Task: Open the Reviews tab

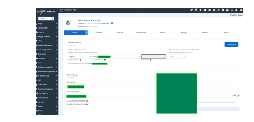Action: (x=205, y=33)
